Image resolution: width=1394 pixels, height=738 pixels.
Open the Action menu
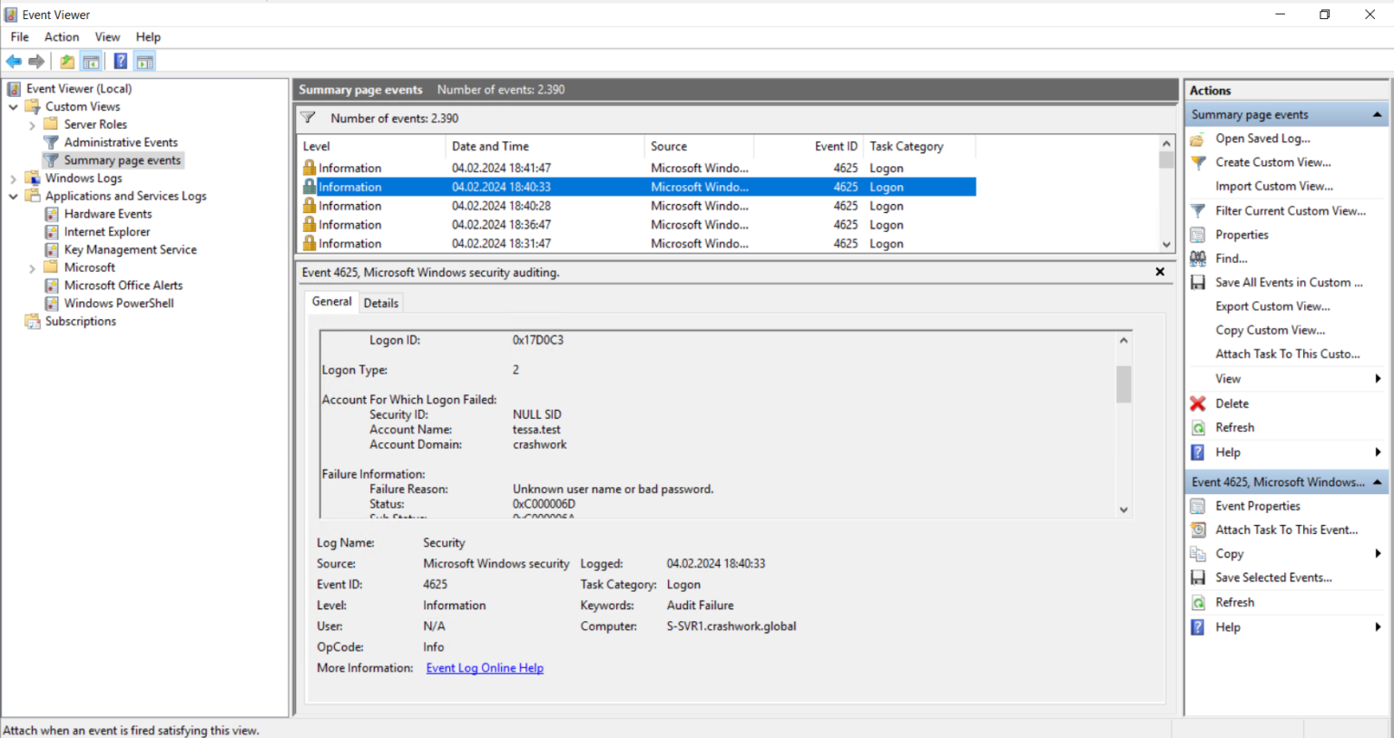(x=61, y=37)
